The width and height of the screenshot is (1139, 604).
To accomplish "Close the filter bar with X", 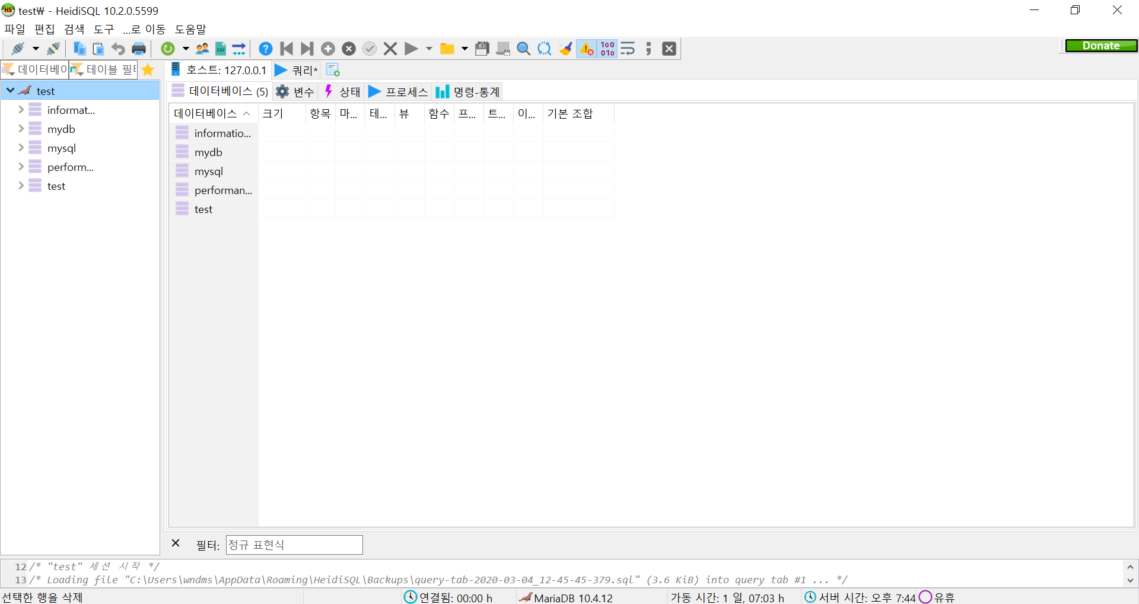I will point(176,543).
